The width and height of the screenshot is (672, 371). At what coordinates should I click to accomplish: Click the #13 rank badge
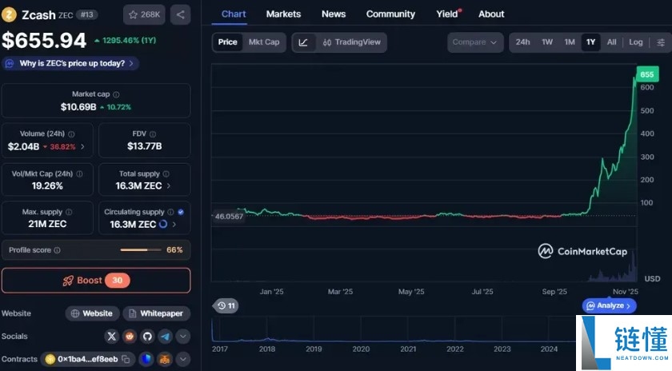tap(87, 14)
